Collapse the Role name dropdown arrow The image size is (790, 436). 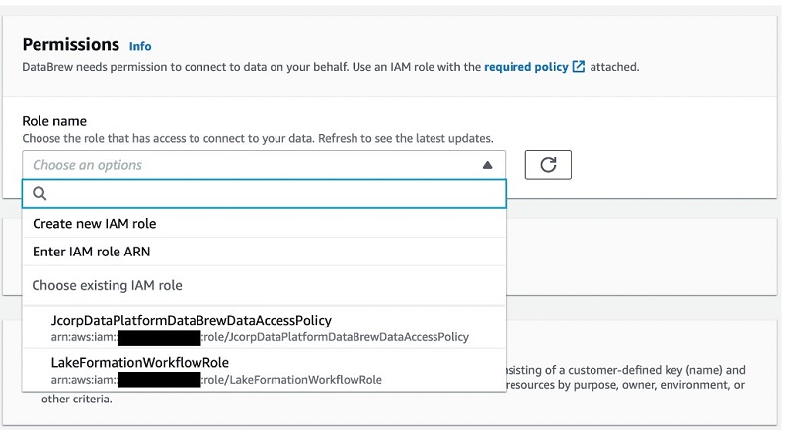[x=487, y=165]
